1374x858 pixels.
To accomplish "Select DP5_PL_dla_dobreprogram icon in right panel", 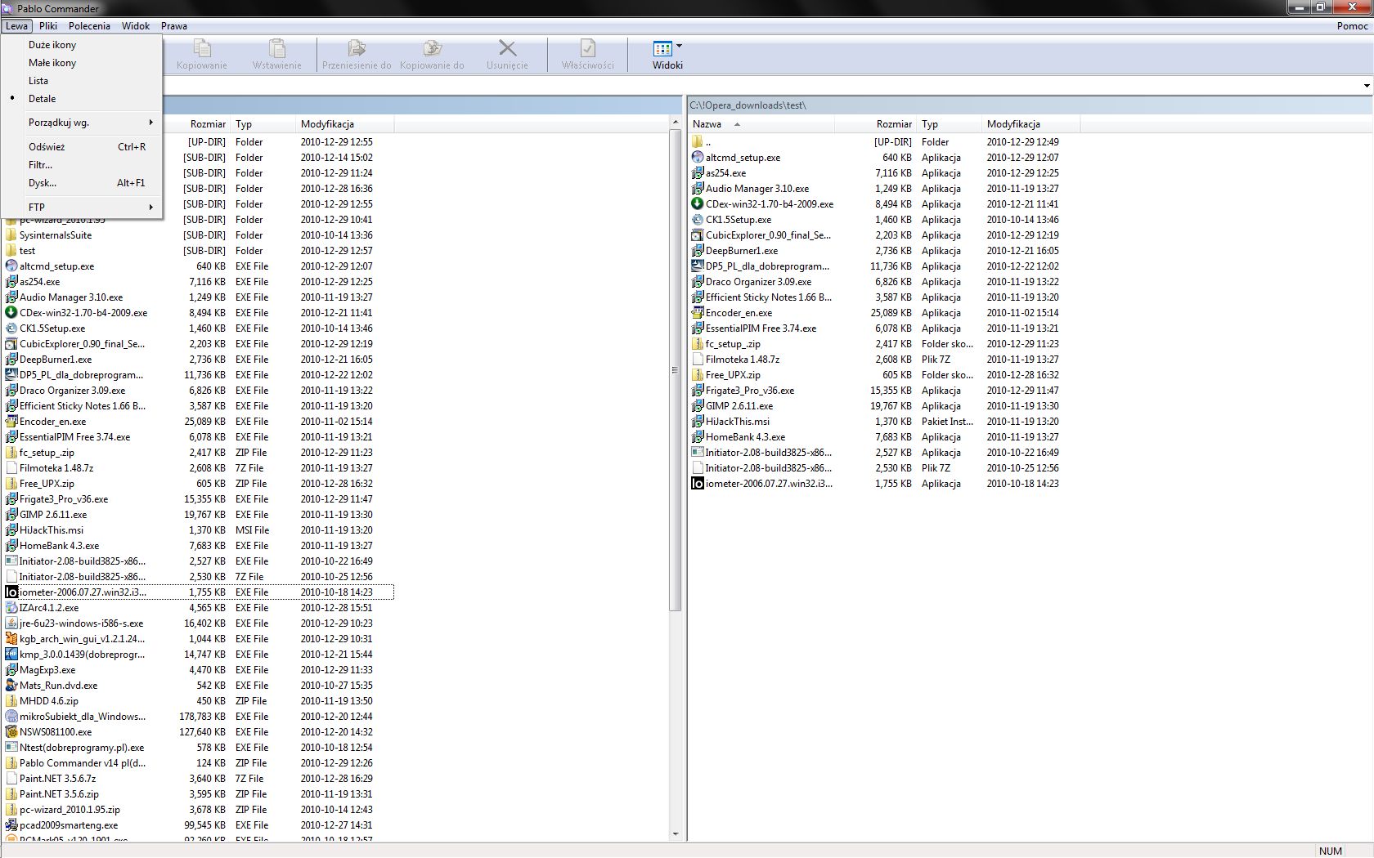I will tap(698, 266).
